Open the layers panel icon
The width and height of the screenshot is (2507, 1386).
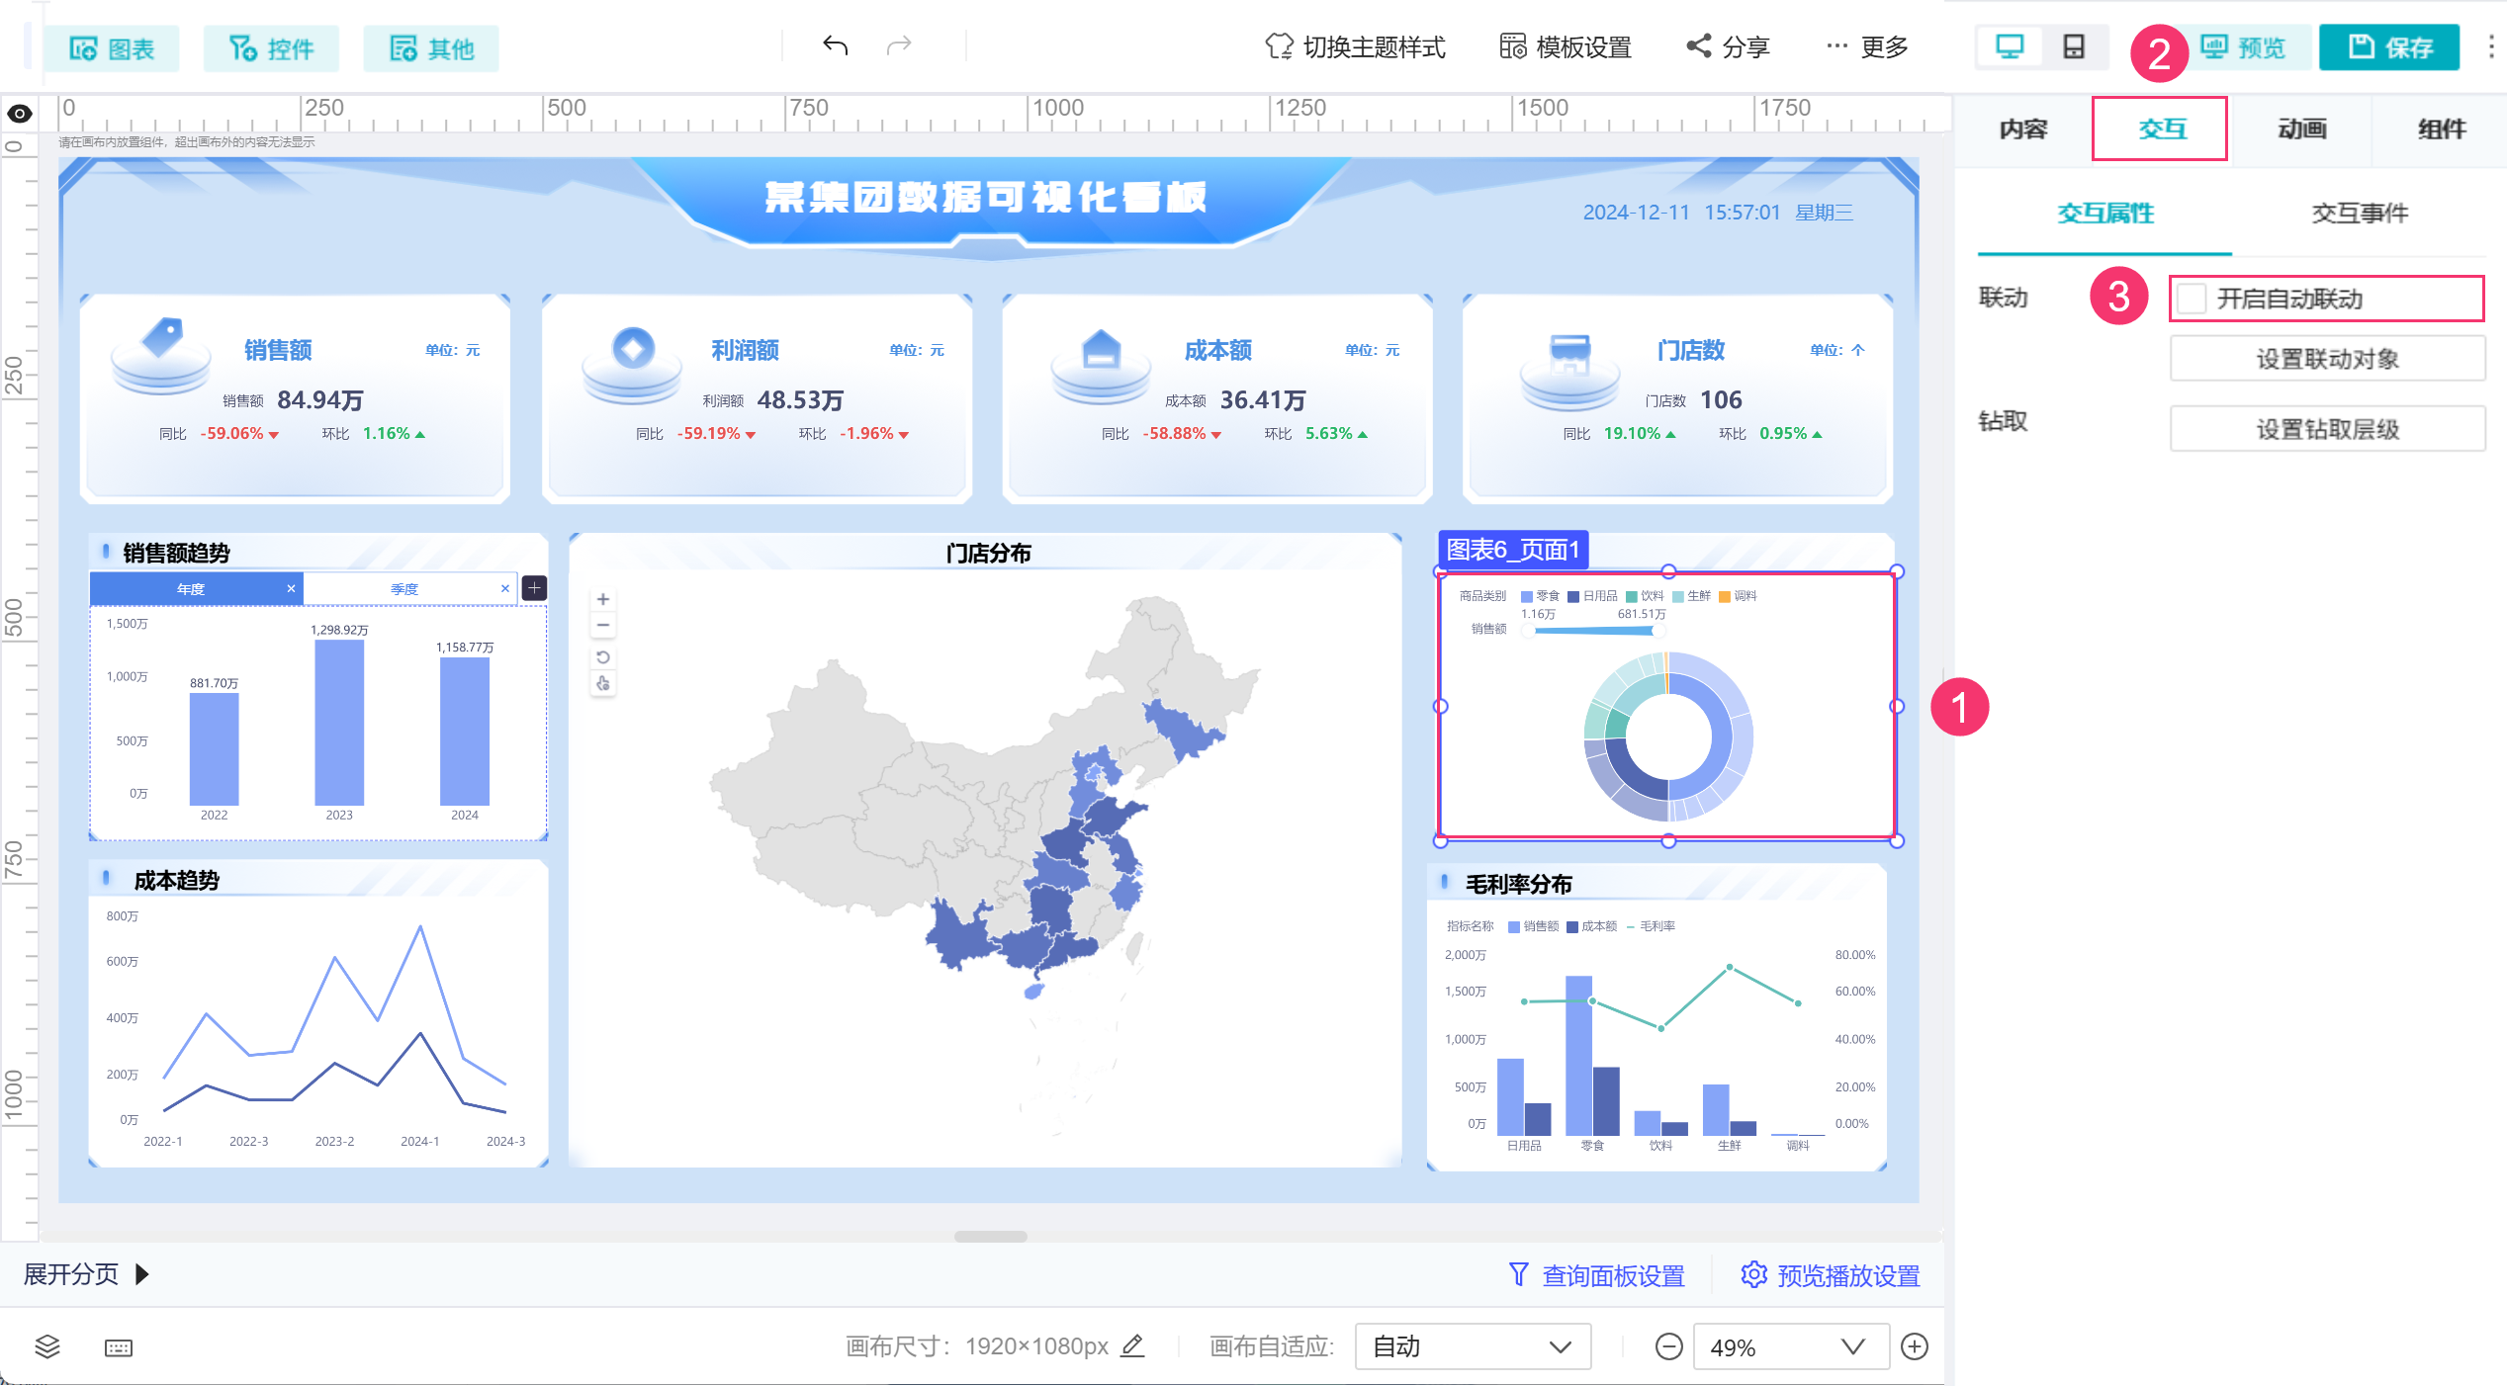coord(47,1346)
